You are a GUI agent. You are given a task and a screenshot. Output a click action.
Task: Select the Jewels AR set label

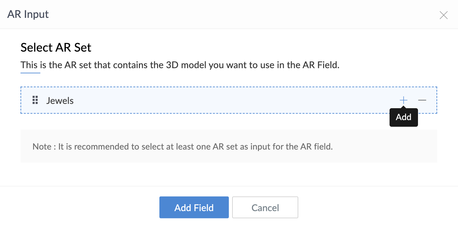coord(60,101)
